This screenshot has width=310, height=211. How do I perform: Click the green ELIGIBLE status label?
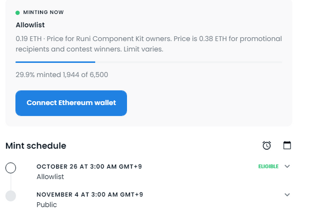click(x=268, y=166)
